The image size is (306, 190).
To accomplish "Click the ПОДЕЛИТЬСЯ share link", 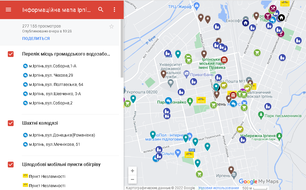I will point(36,38).
